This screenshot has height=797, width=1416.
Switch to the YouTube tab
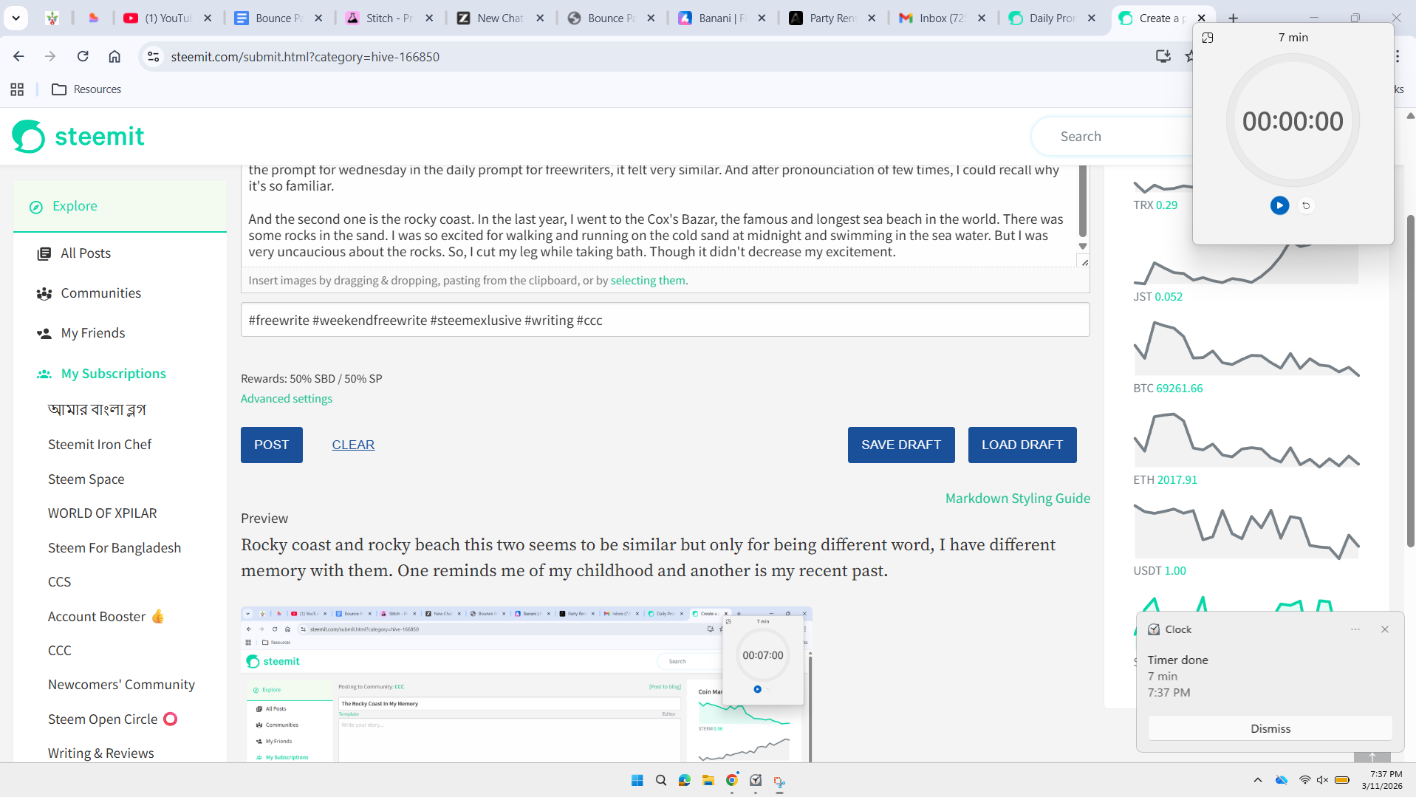point(157,18)
